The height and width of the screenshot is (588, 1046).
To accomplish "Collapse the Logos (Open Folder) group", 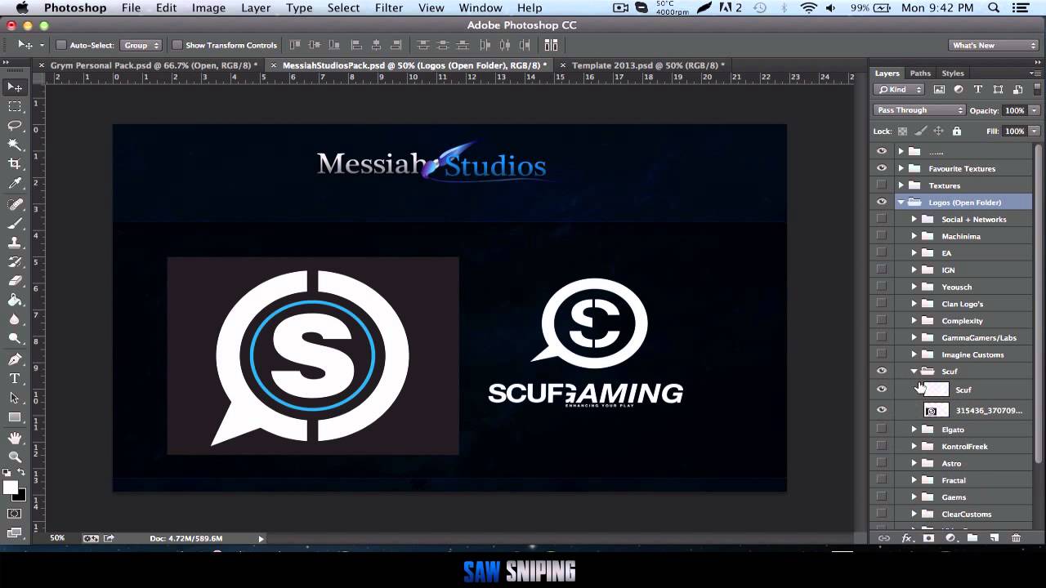I will (x=901, y=203).
